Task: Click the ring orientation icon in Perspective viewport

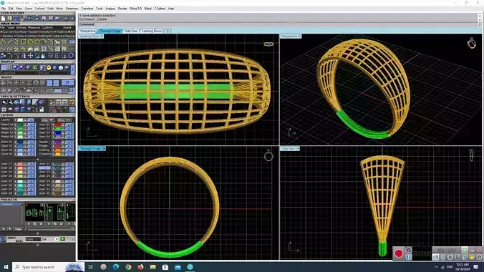Action: click(471, 43)
